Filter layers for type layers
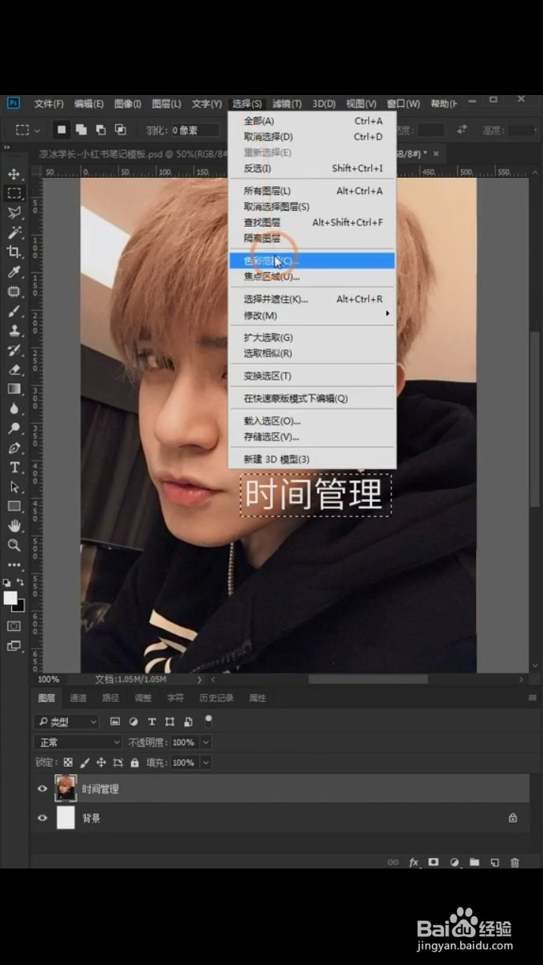This screenshot has width=543, height=965. [x=152, y=721]
